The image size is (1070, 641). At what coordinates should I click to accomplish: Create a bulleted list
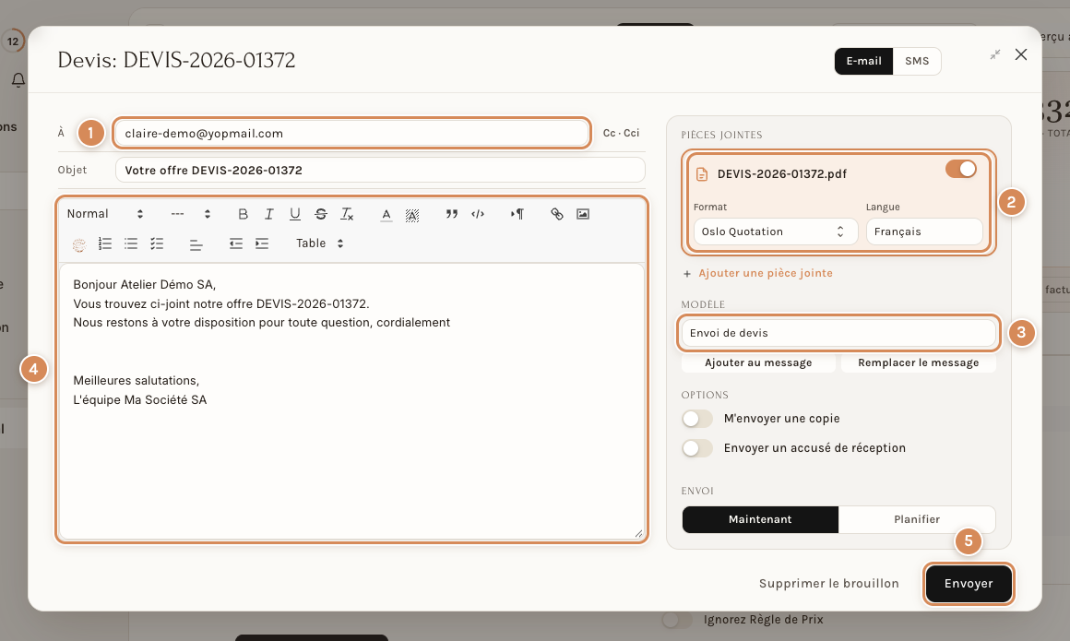click(x=131, y=243)
